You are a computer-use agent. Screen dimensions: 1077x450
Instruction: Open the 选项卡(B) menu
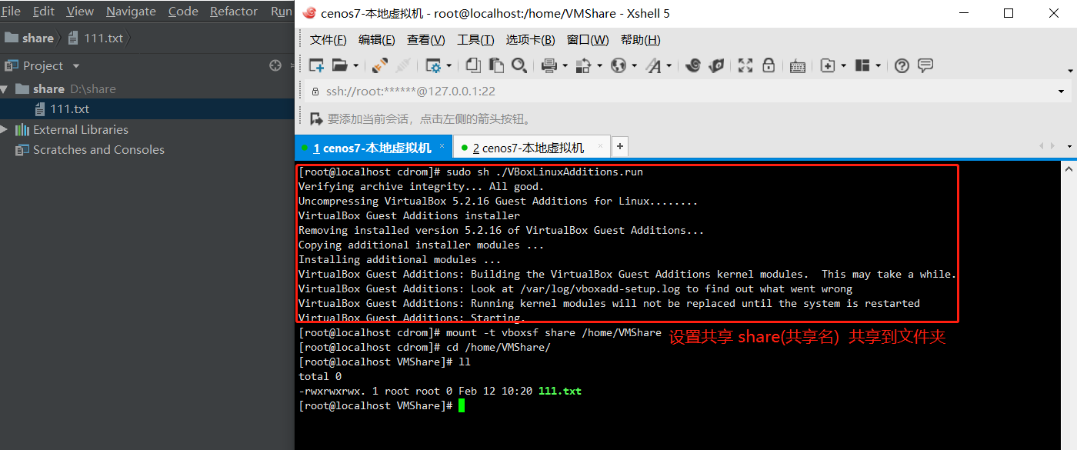point(530,40)
